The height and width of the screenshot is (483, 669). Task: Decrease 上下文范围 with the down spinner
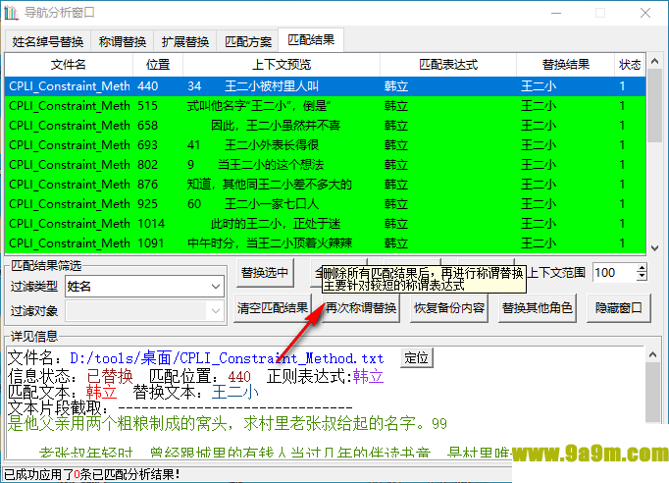642,277
